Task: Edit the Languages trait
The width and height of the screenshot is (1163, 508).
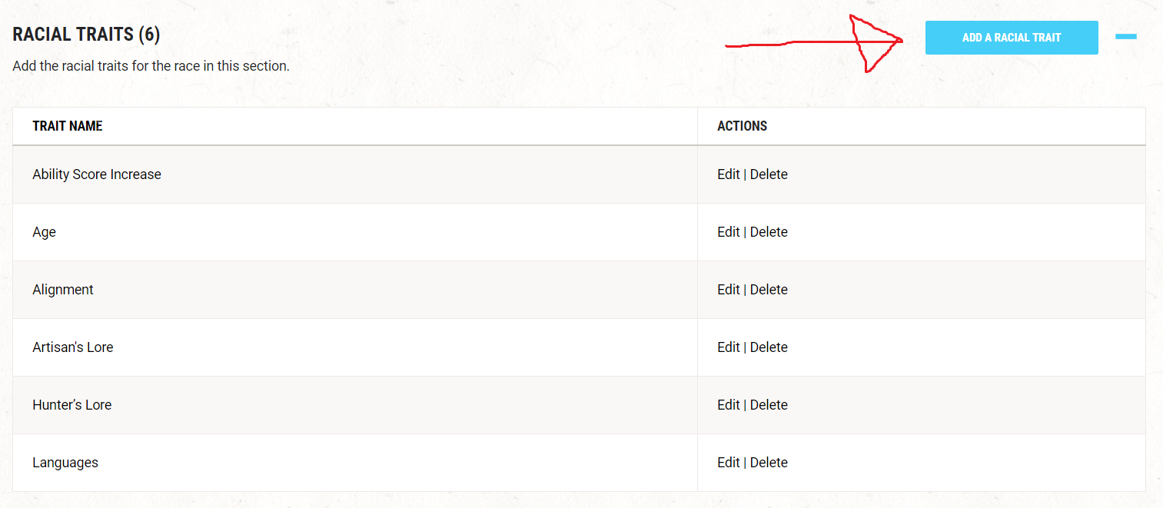Action: (x=729, y=463)
